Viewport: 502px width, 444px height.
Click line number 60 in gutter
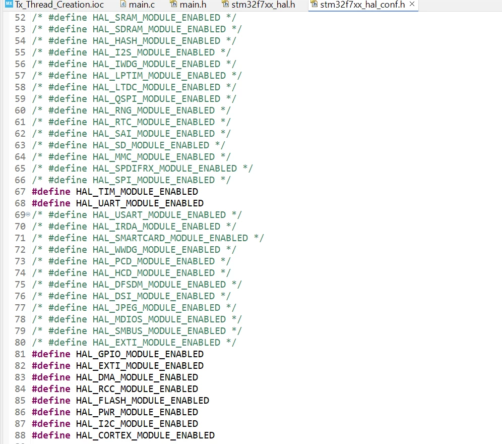[20, 110]
